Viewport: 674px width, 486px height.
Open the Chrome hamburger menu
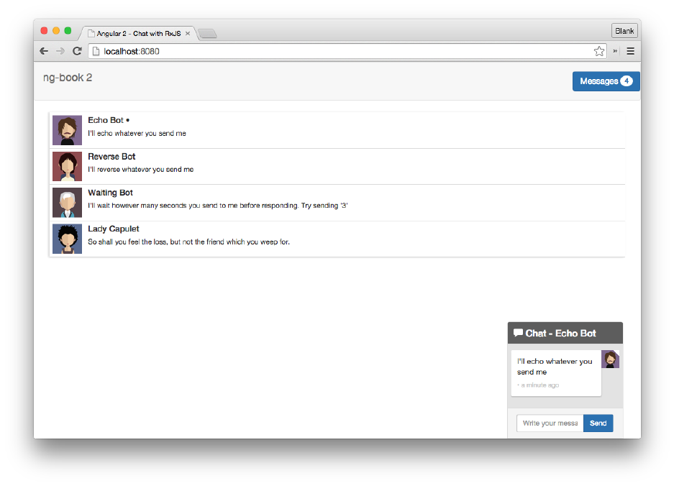(x=630, y=51)
